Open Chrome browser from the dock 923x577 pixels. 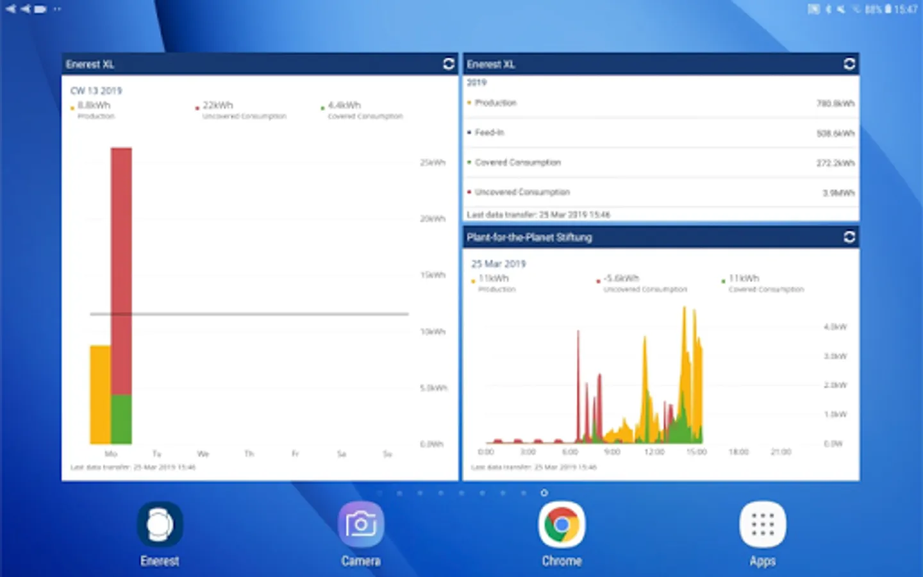pos(561,534)
